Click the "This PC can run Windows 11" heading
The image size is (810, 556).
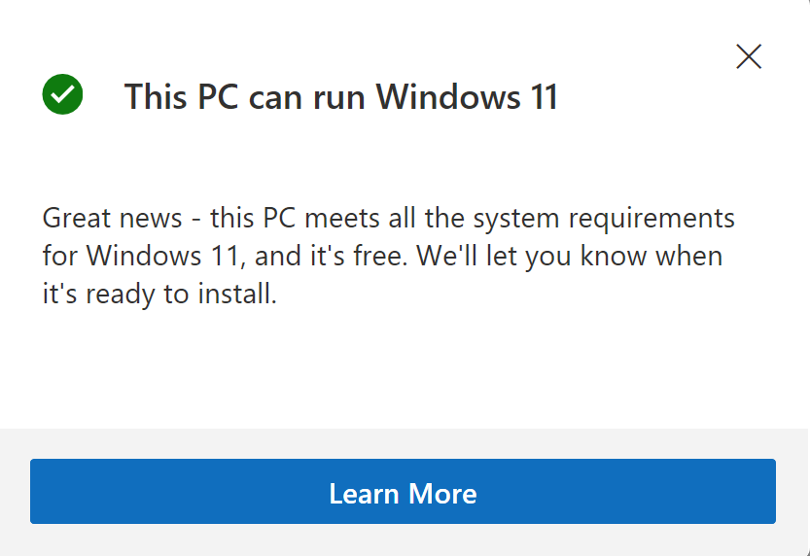341,97
